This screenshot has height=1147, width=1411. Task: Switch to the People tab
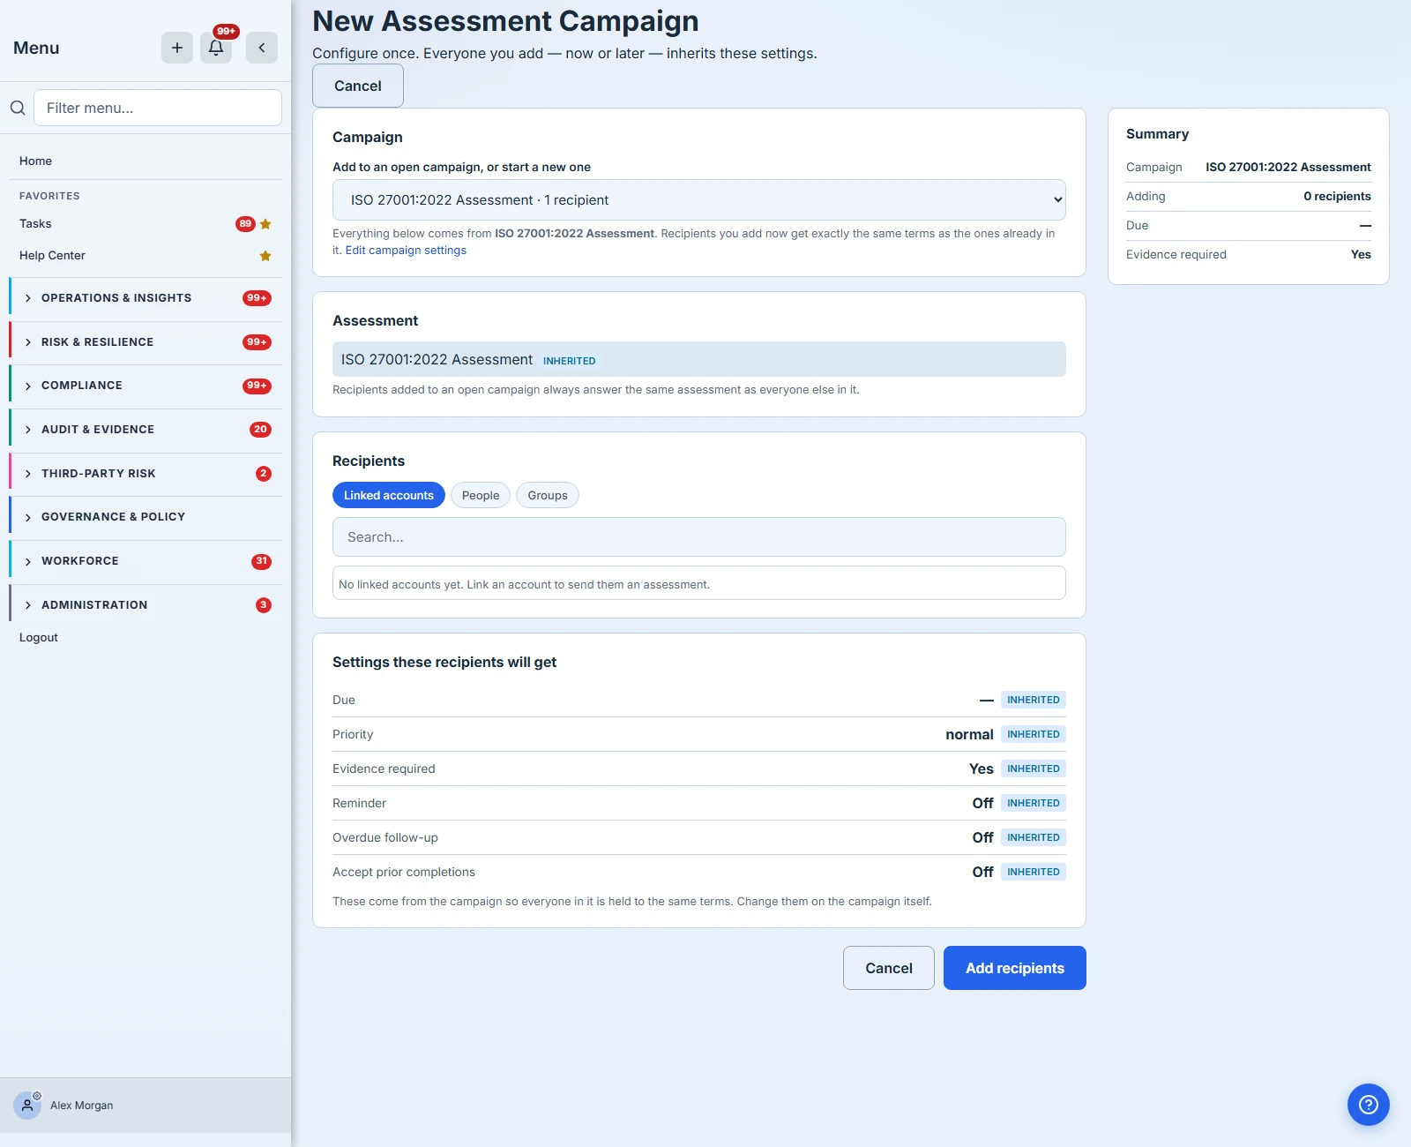481,495
